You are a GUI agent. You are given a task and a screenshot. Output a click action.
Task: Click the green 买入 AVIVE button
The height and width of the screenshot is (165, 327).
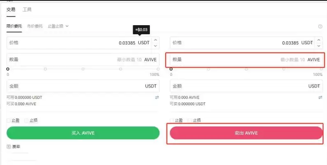83,133
